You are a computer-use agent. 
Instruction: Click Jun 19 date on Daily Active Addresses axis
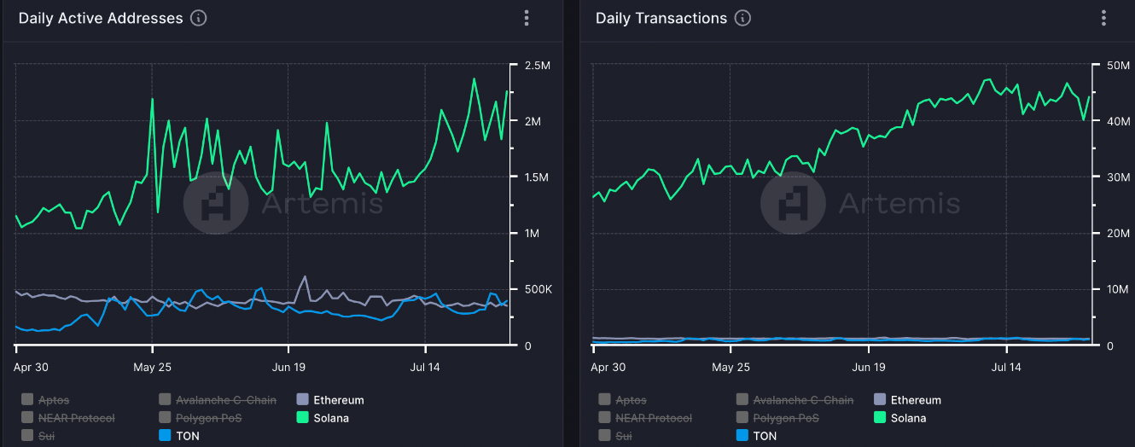pos(288,368)
